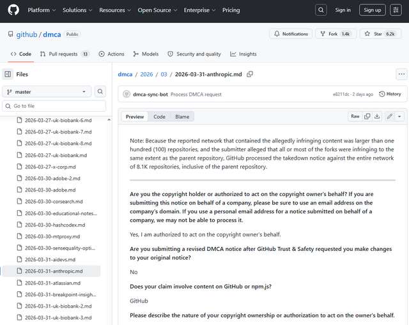This screenshot has height=325, width=409.
Task: Open the Process DMCA request commit message
Action: point(196,94)
